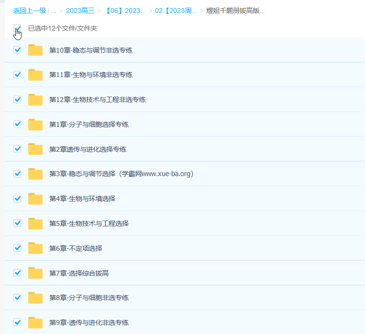Click folder icon for 第2章遗传与进化选择专练

click(35, 149)
